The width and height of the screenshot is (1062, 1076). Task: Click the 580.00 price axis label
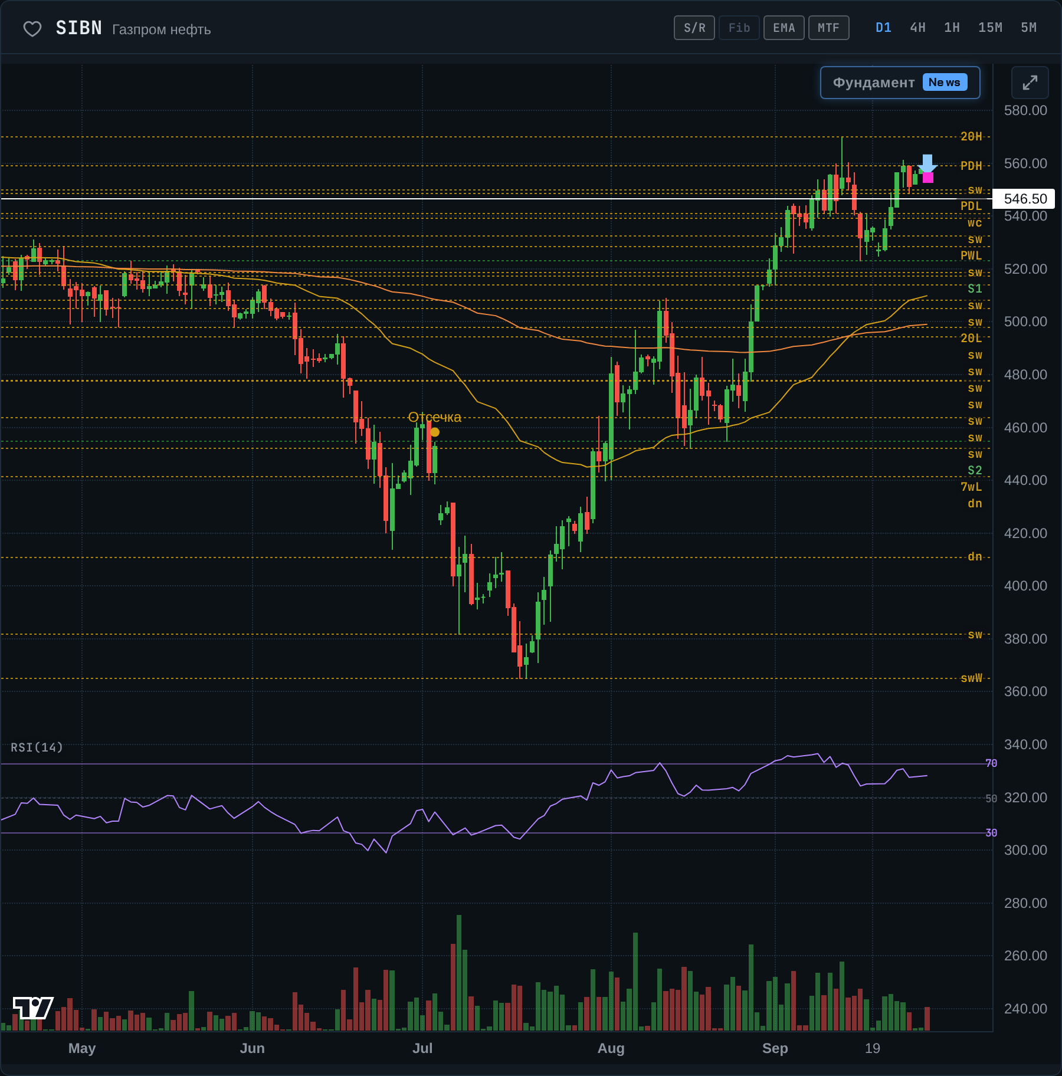[x=1025, y=110]
